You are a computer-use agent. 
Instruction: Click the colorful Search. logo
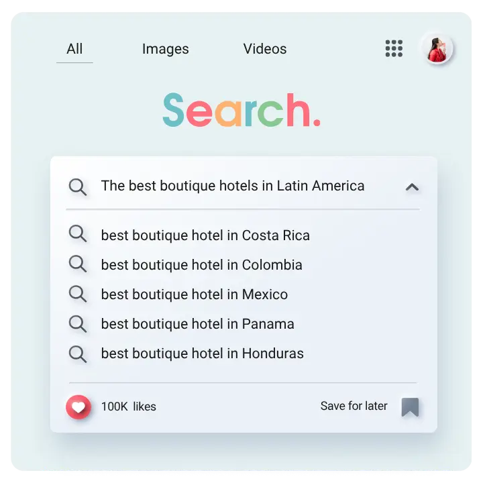click(x=241, y=109)
